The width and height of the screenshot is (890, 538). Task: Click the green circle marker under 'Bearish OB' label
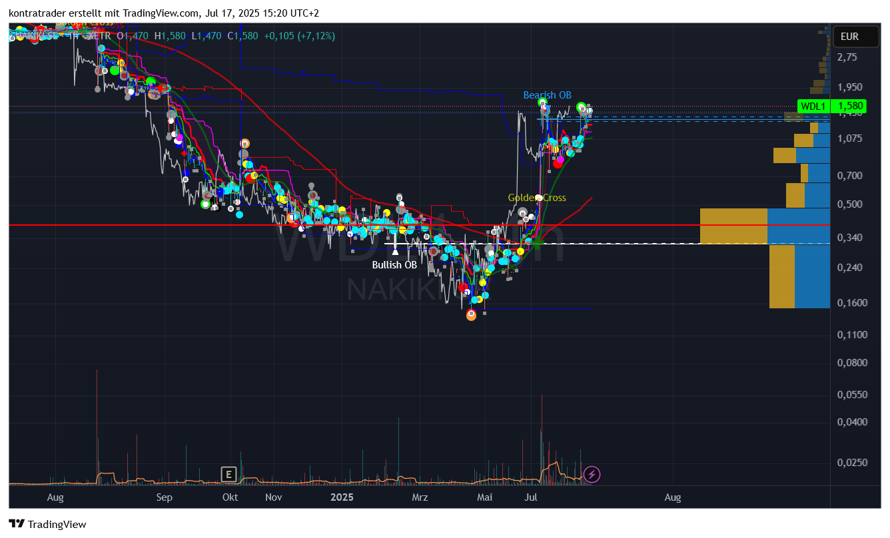click(x=543, y=103)
